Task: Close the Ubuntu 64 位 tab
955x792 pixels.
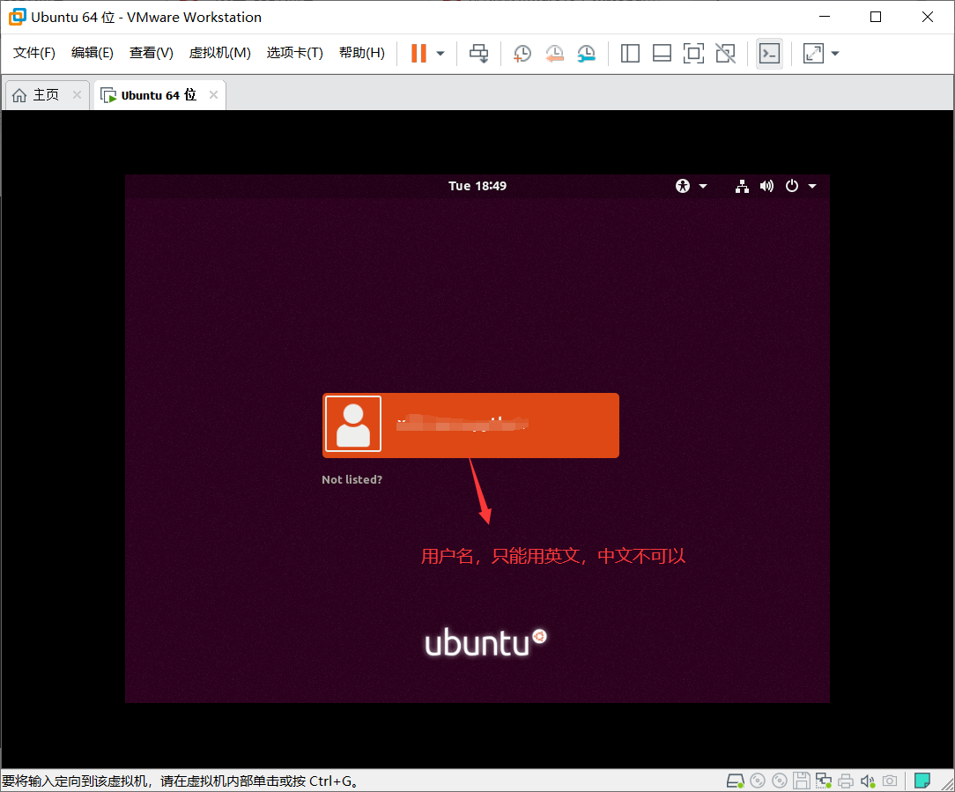Action: (x=213, y=94)
